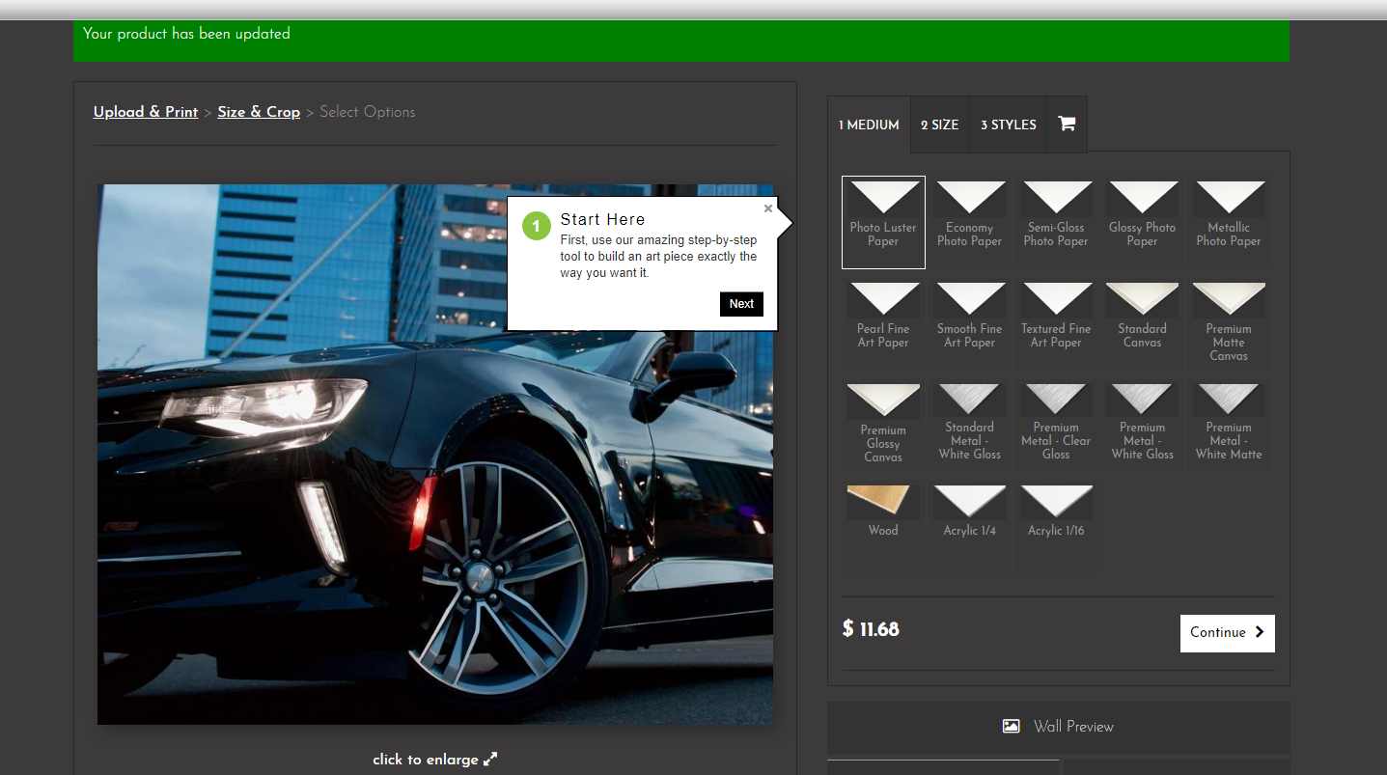This screenshot has width=1387, height=775.
Task: Select Premium Metal - Clear Gloss
Action: click(x=1056, y=425)
